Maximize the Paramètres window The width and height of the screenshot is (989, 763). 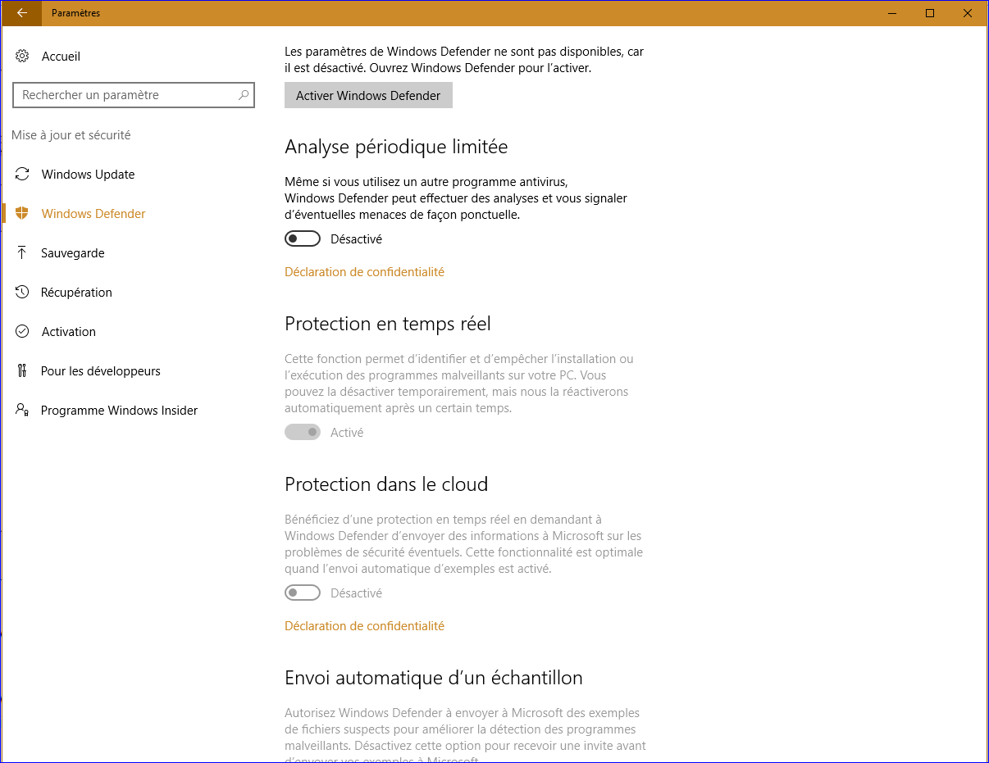pyautogui.click(x=930, y=13)
